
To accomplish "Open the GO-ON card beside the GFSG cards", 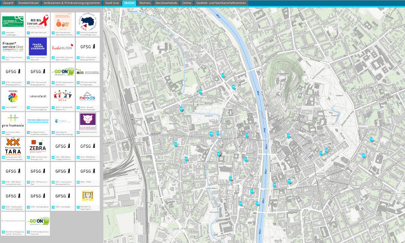I will [62, 74].
